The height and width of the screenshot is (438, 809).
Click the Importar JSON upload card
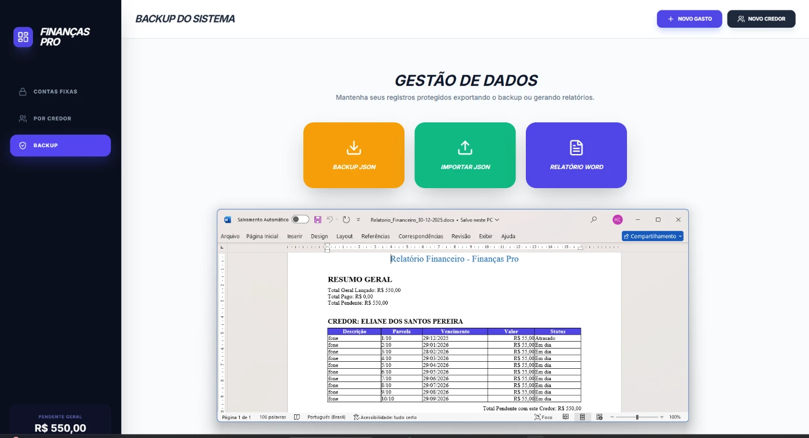[x=465, y=155]
